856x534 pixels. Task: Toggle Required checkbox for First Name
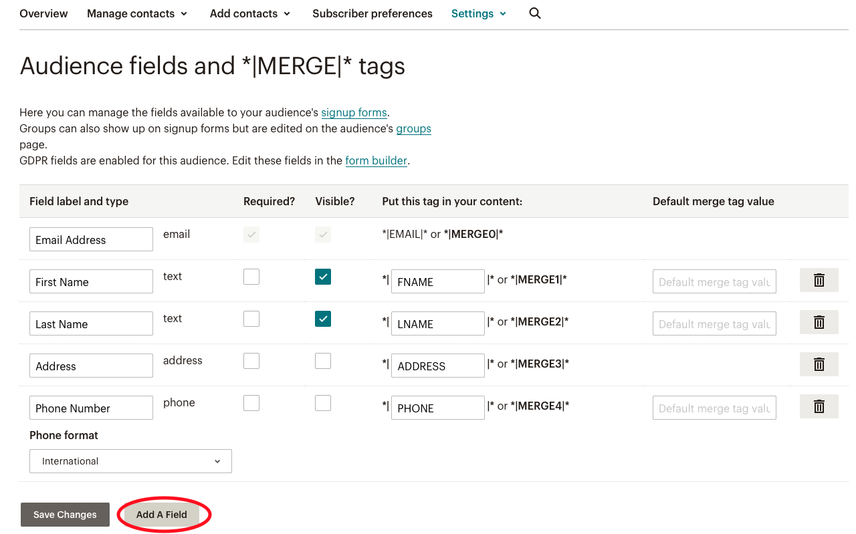pos(251,277)
